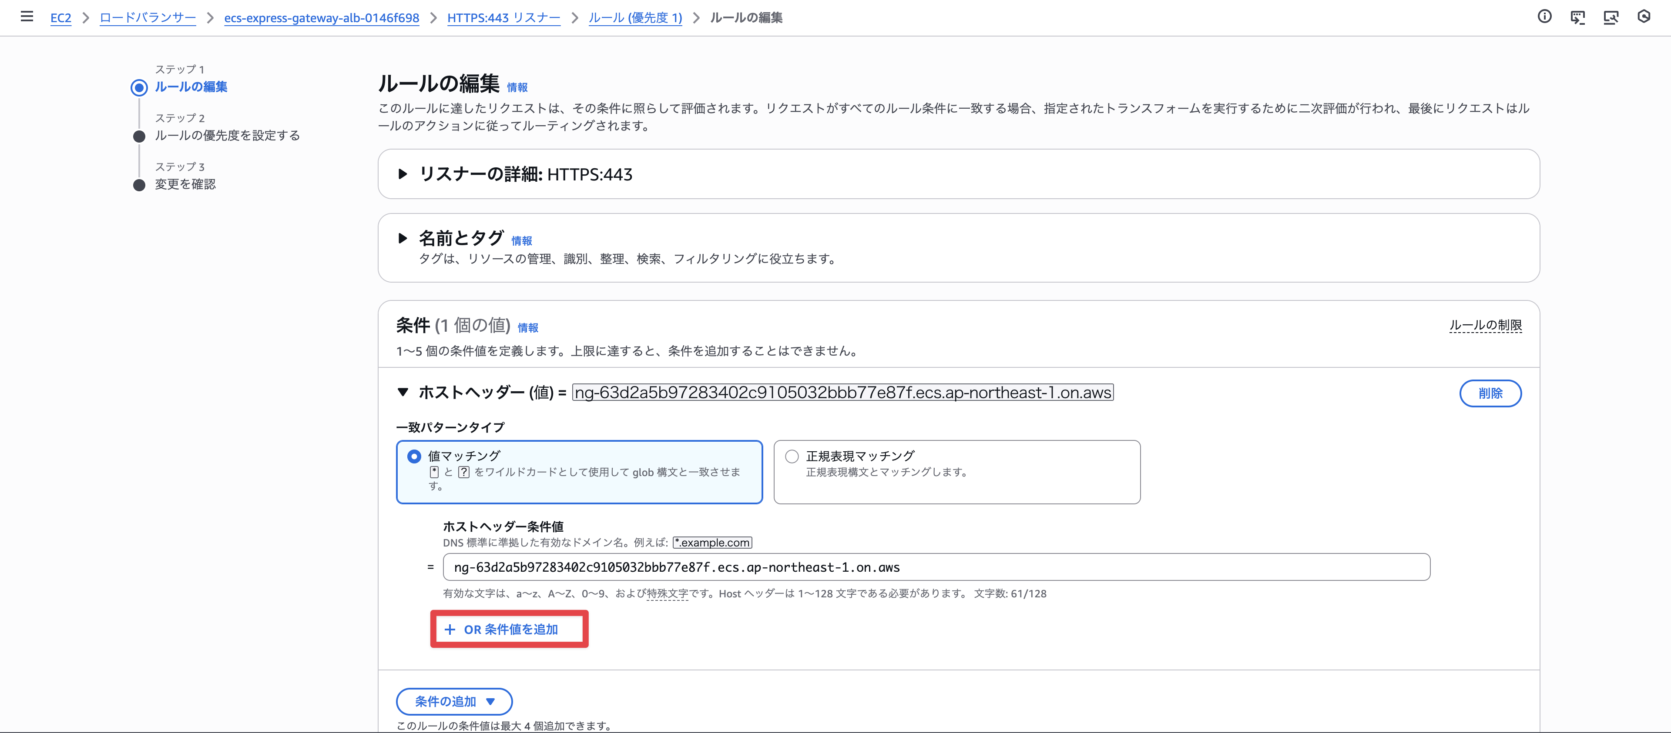Image resolution: width=1671 pixels, height=733 pixels.
Task: Open the 条件の追加 dropdown
Action: (x=453, y=701)
